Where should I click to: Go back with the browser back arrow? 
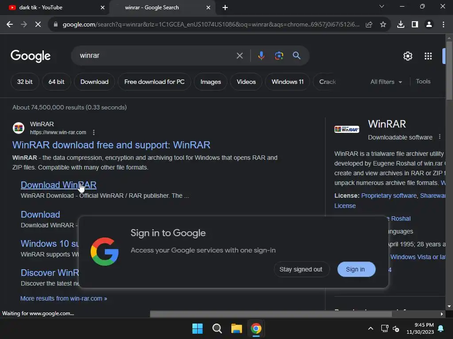pyautogui.click(x=10, y=25)
